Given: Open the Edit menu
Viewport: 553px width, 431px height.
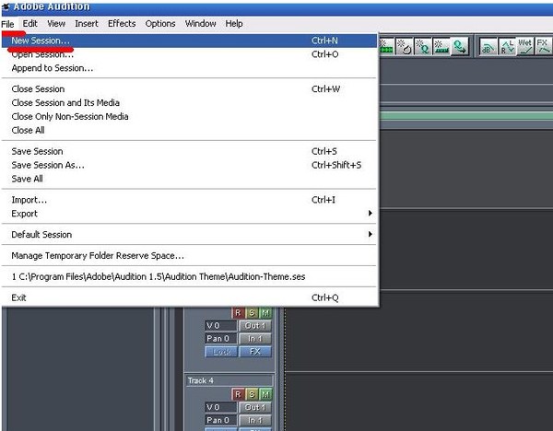Looking at the screenshot, I should click(30, 24).
